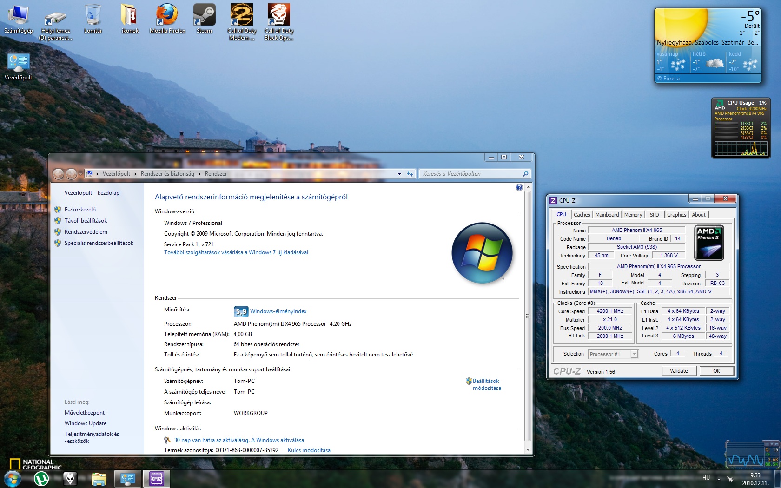The height and width of the screenshot is (488, 781).
Task: Click the forward arrow in Control Panel
Action: point(71,174)
